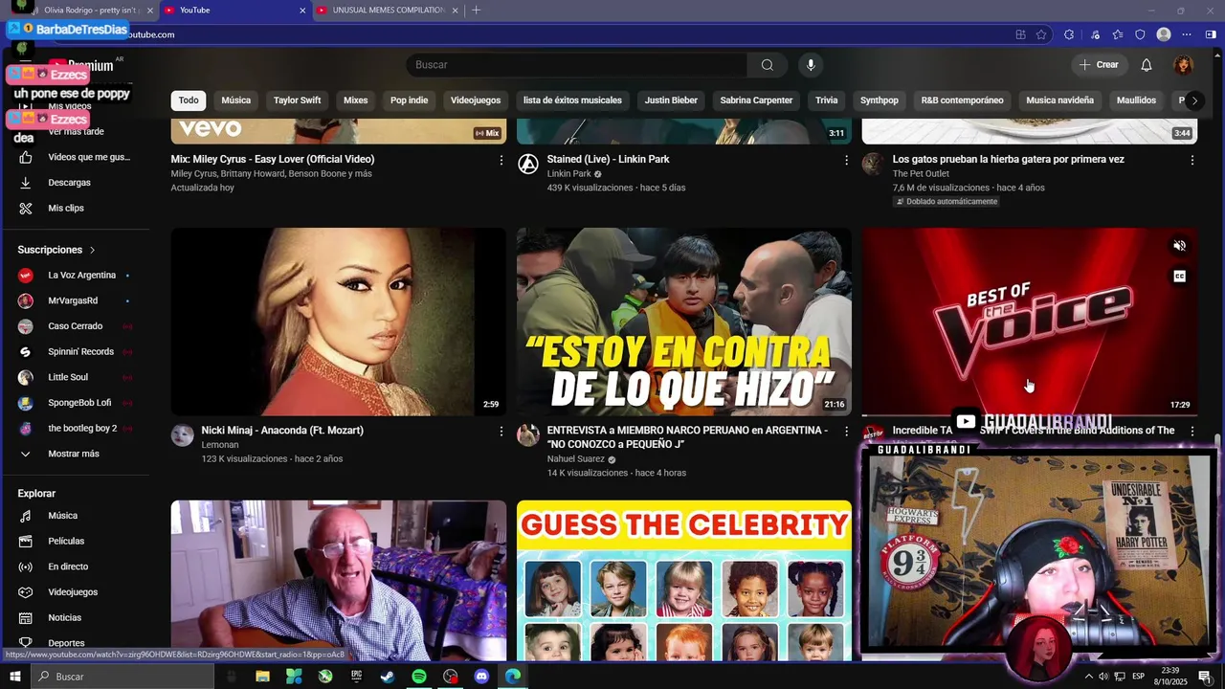Open Caso Cerrado subscription
The height and width of the screenshot is (689, 1225).
75,326
